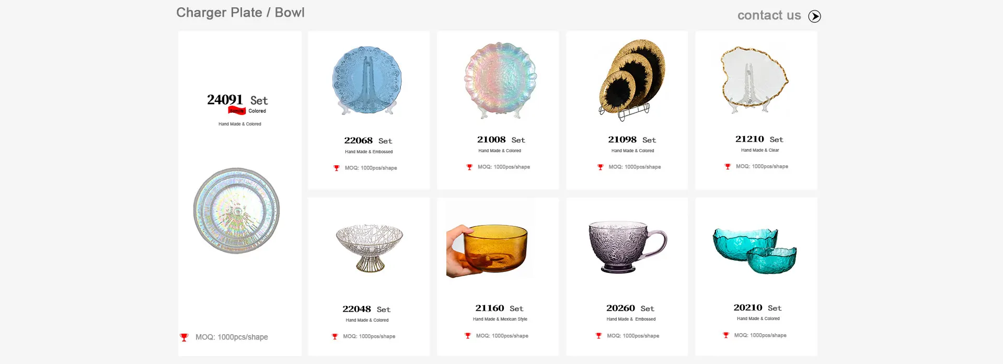
Task: Click the 24091 Set rainbow plate image
Action: click(x=237, y=211)
